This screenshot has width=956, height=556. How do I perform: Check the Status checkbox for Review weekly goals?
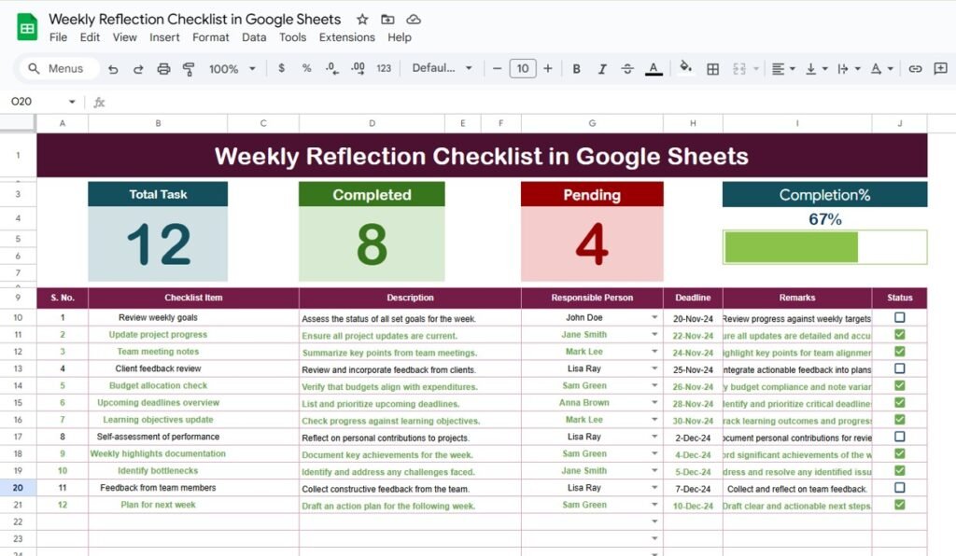point(899,317)
